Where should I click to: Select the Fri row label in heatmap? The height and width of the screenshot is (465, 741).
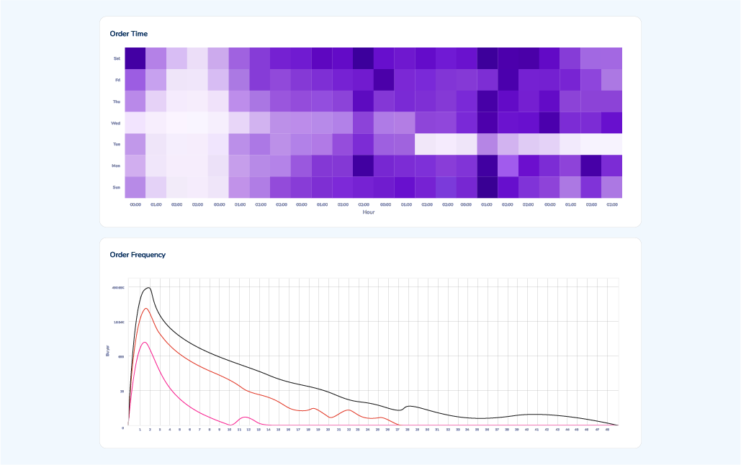117,80
